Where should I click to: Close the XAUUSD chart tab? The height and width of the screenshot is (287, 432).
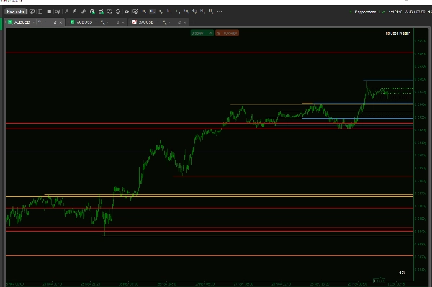click(x=184, y=22)
